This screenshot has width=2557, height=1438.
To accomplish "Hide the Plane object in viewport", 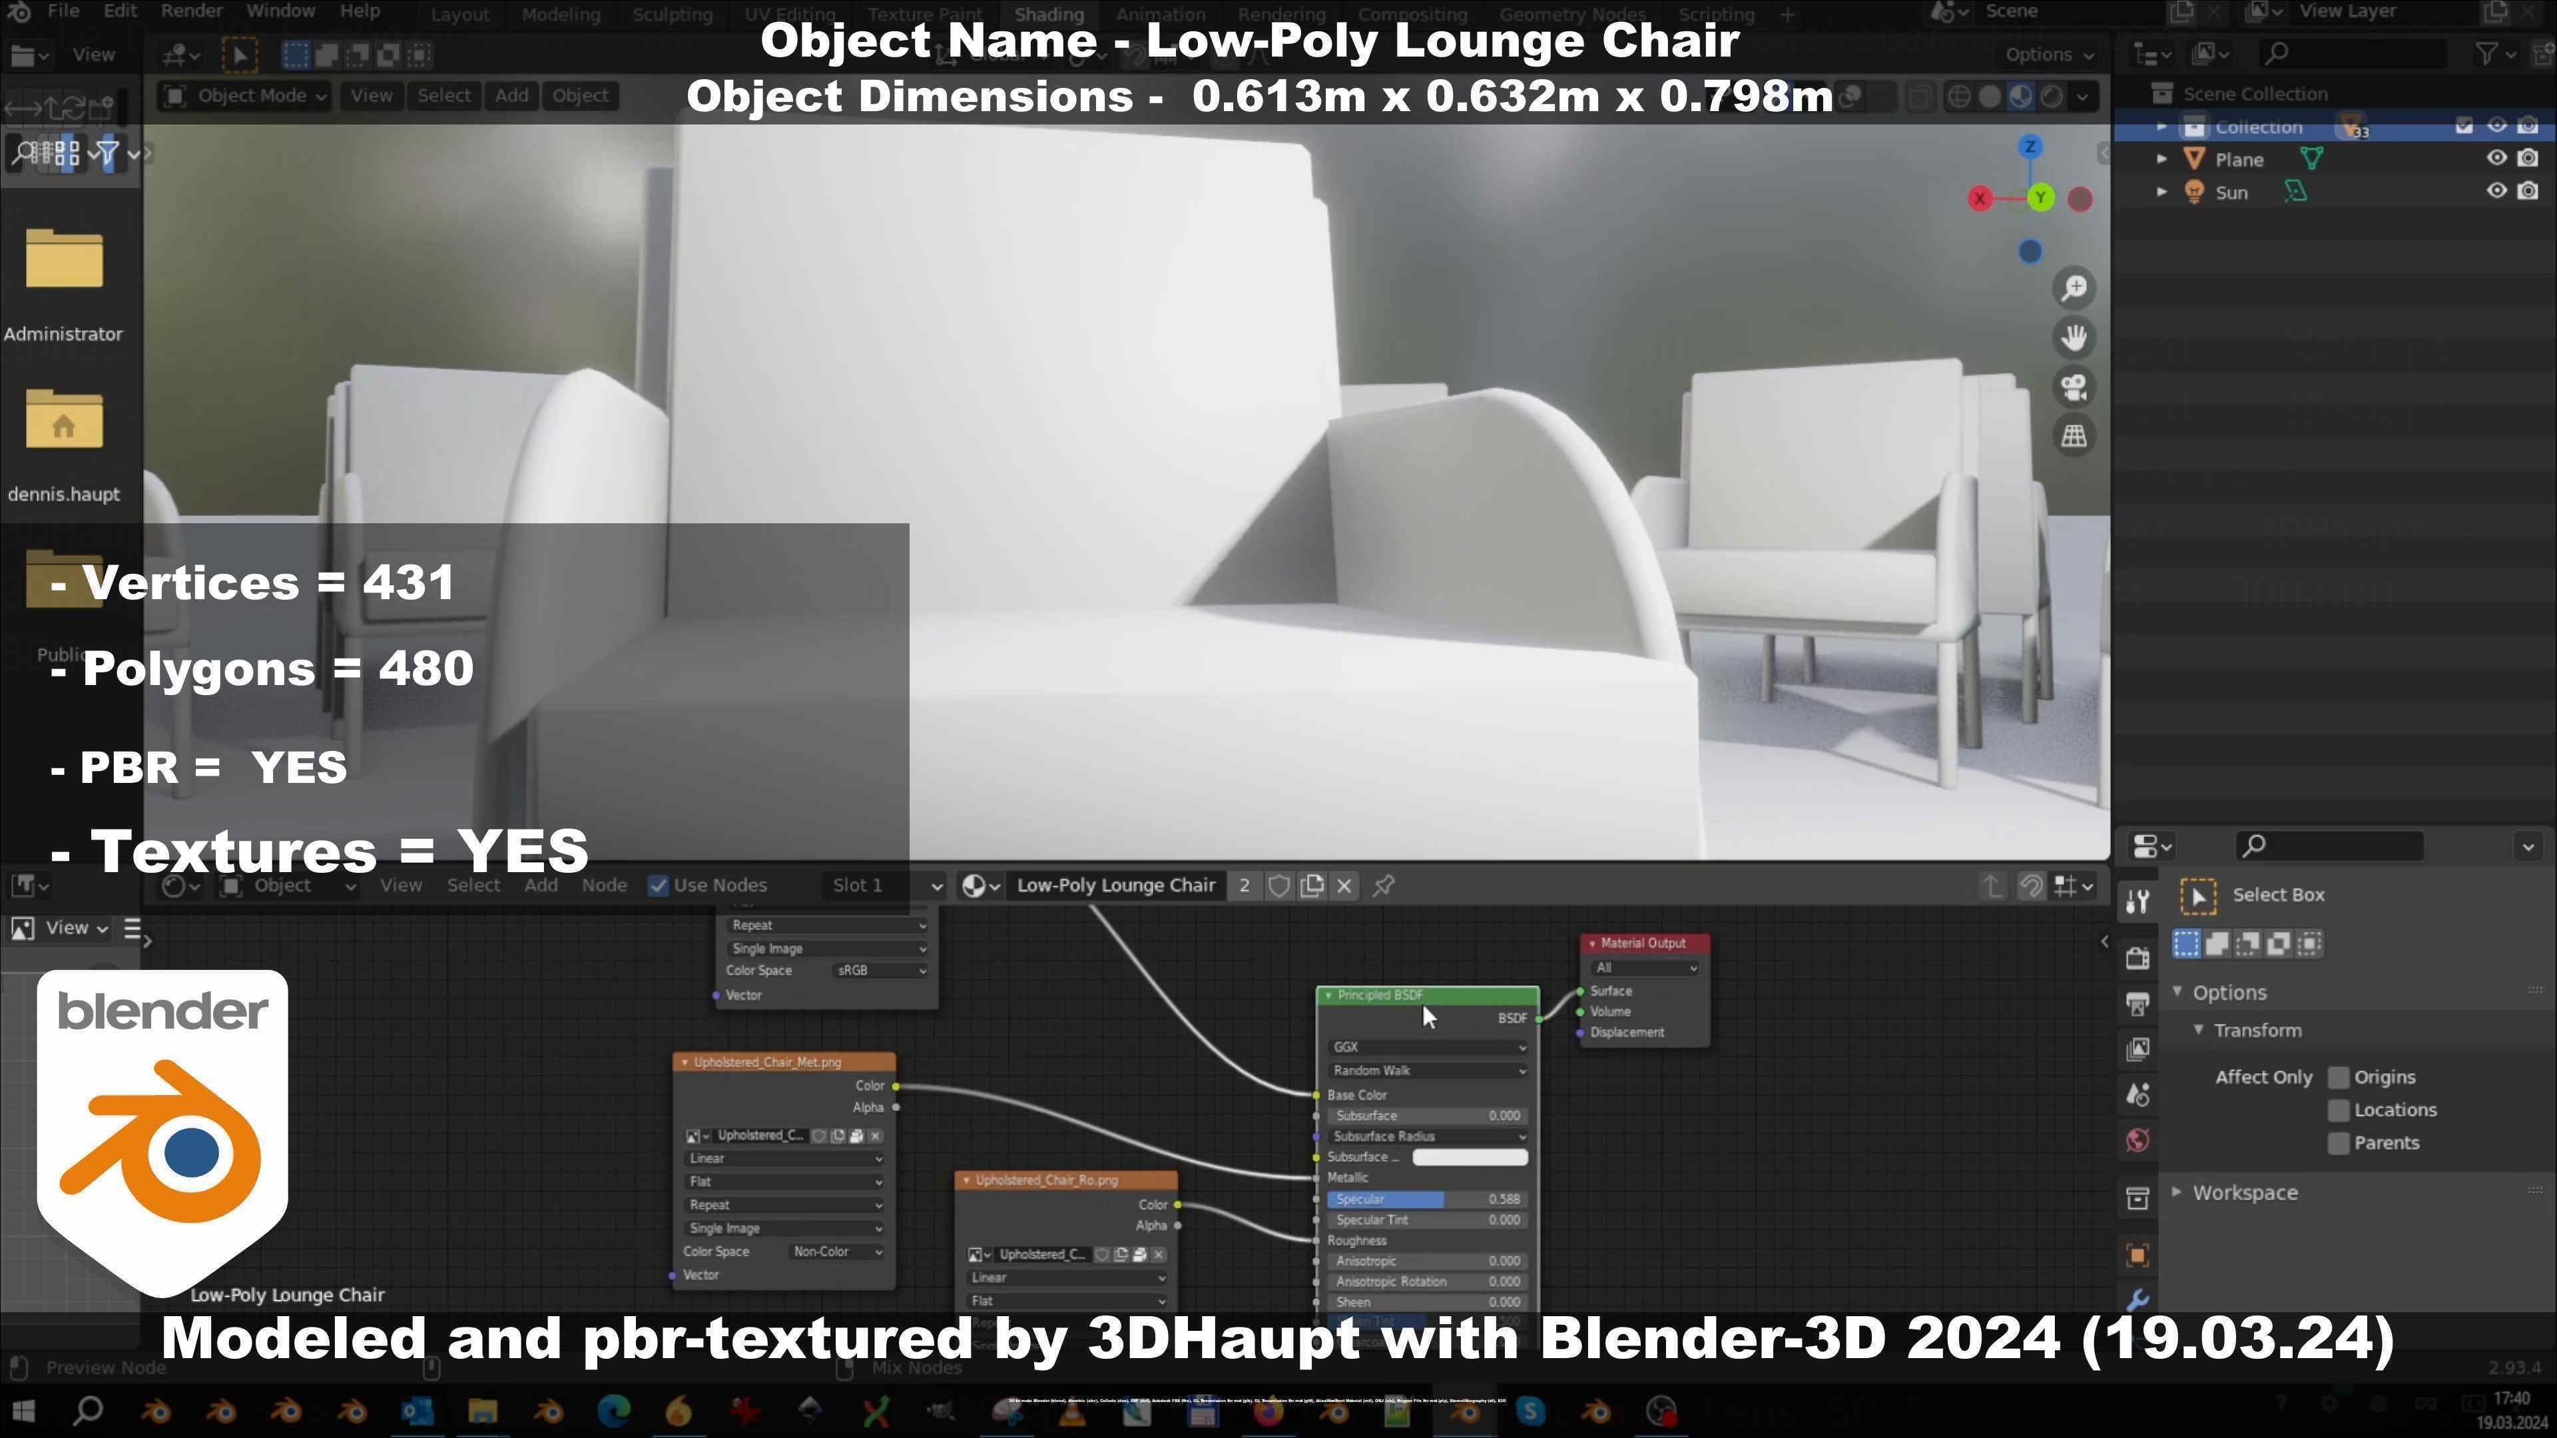I will click(2496, 159).
